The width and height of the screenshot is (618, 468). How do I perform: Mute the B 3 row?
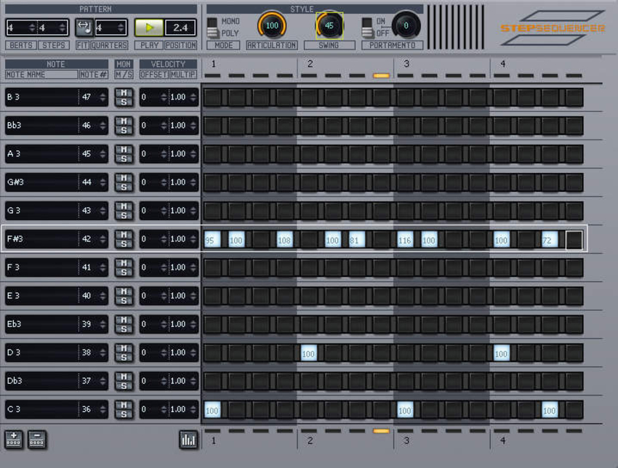pos(124,92)
